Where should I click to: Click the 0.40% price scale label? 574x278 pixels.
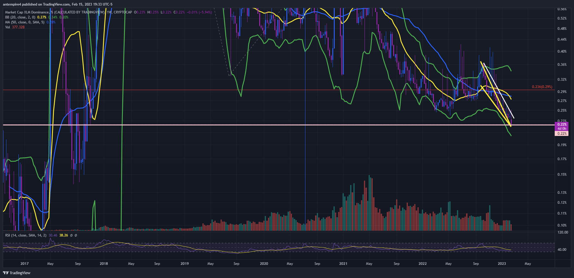click(x=562, y=51)
